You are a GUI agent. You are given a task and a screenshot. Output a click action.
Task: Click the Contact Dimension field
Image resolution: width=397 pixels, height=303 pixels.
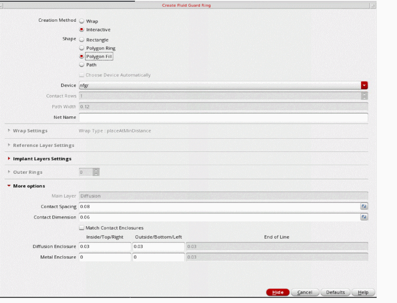click(219, 217)
